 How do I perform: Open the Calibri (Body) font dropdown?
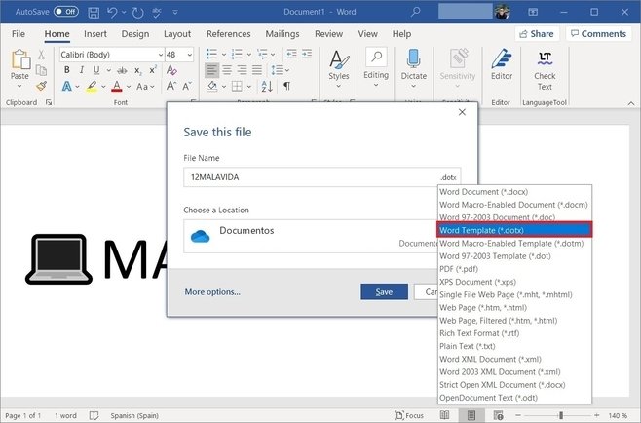pyautogui.click(x=160, y=55)
